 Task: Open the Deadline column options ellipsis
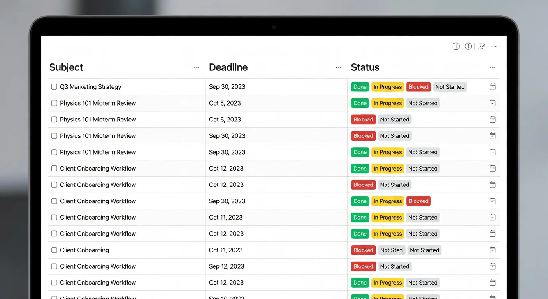(338, 67)
